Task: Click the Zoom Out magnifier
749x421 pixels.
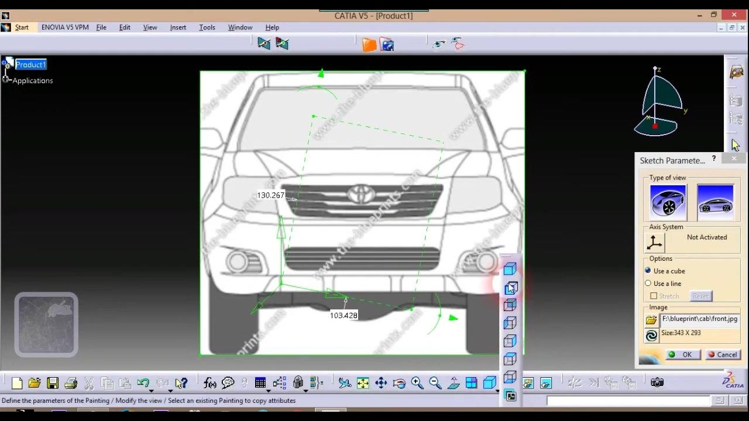Action: pos(435,383)
